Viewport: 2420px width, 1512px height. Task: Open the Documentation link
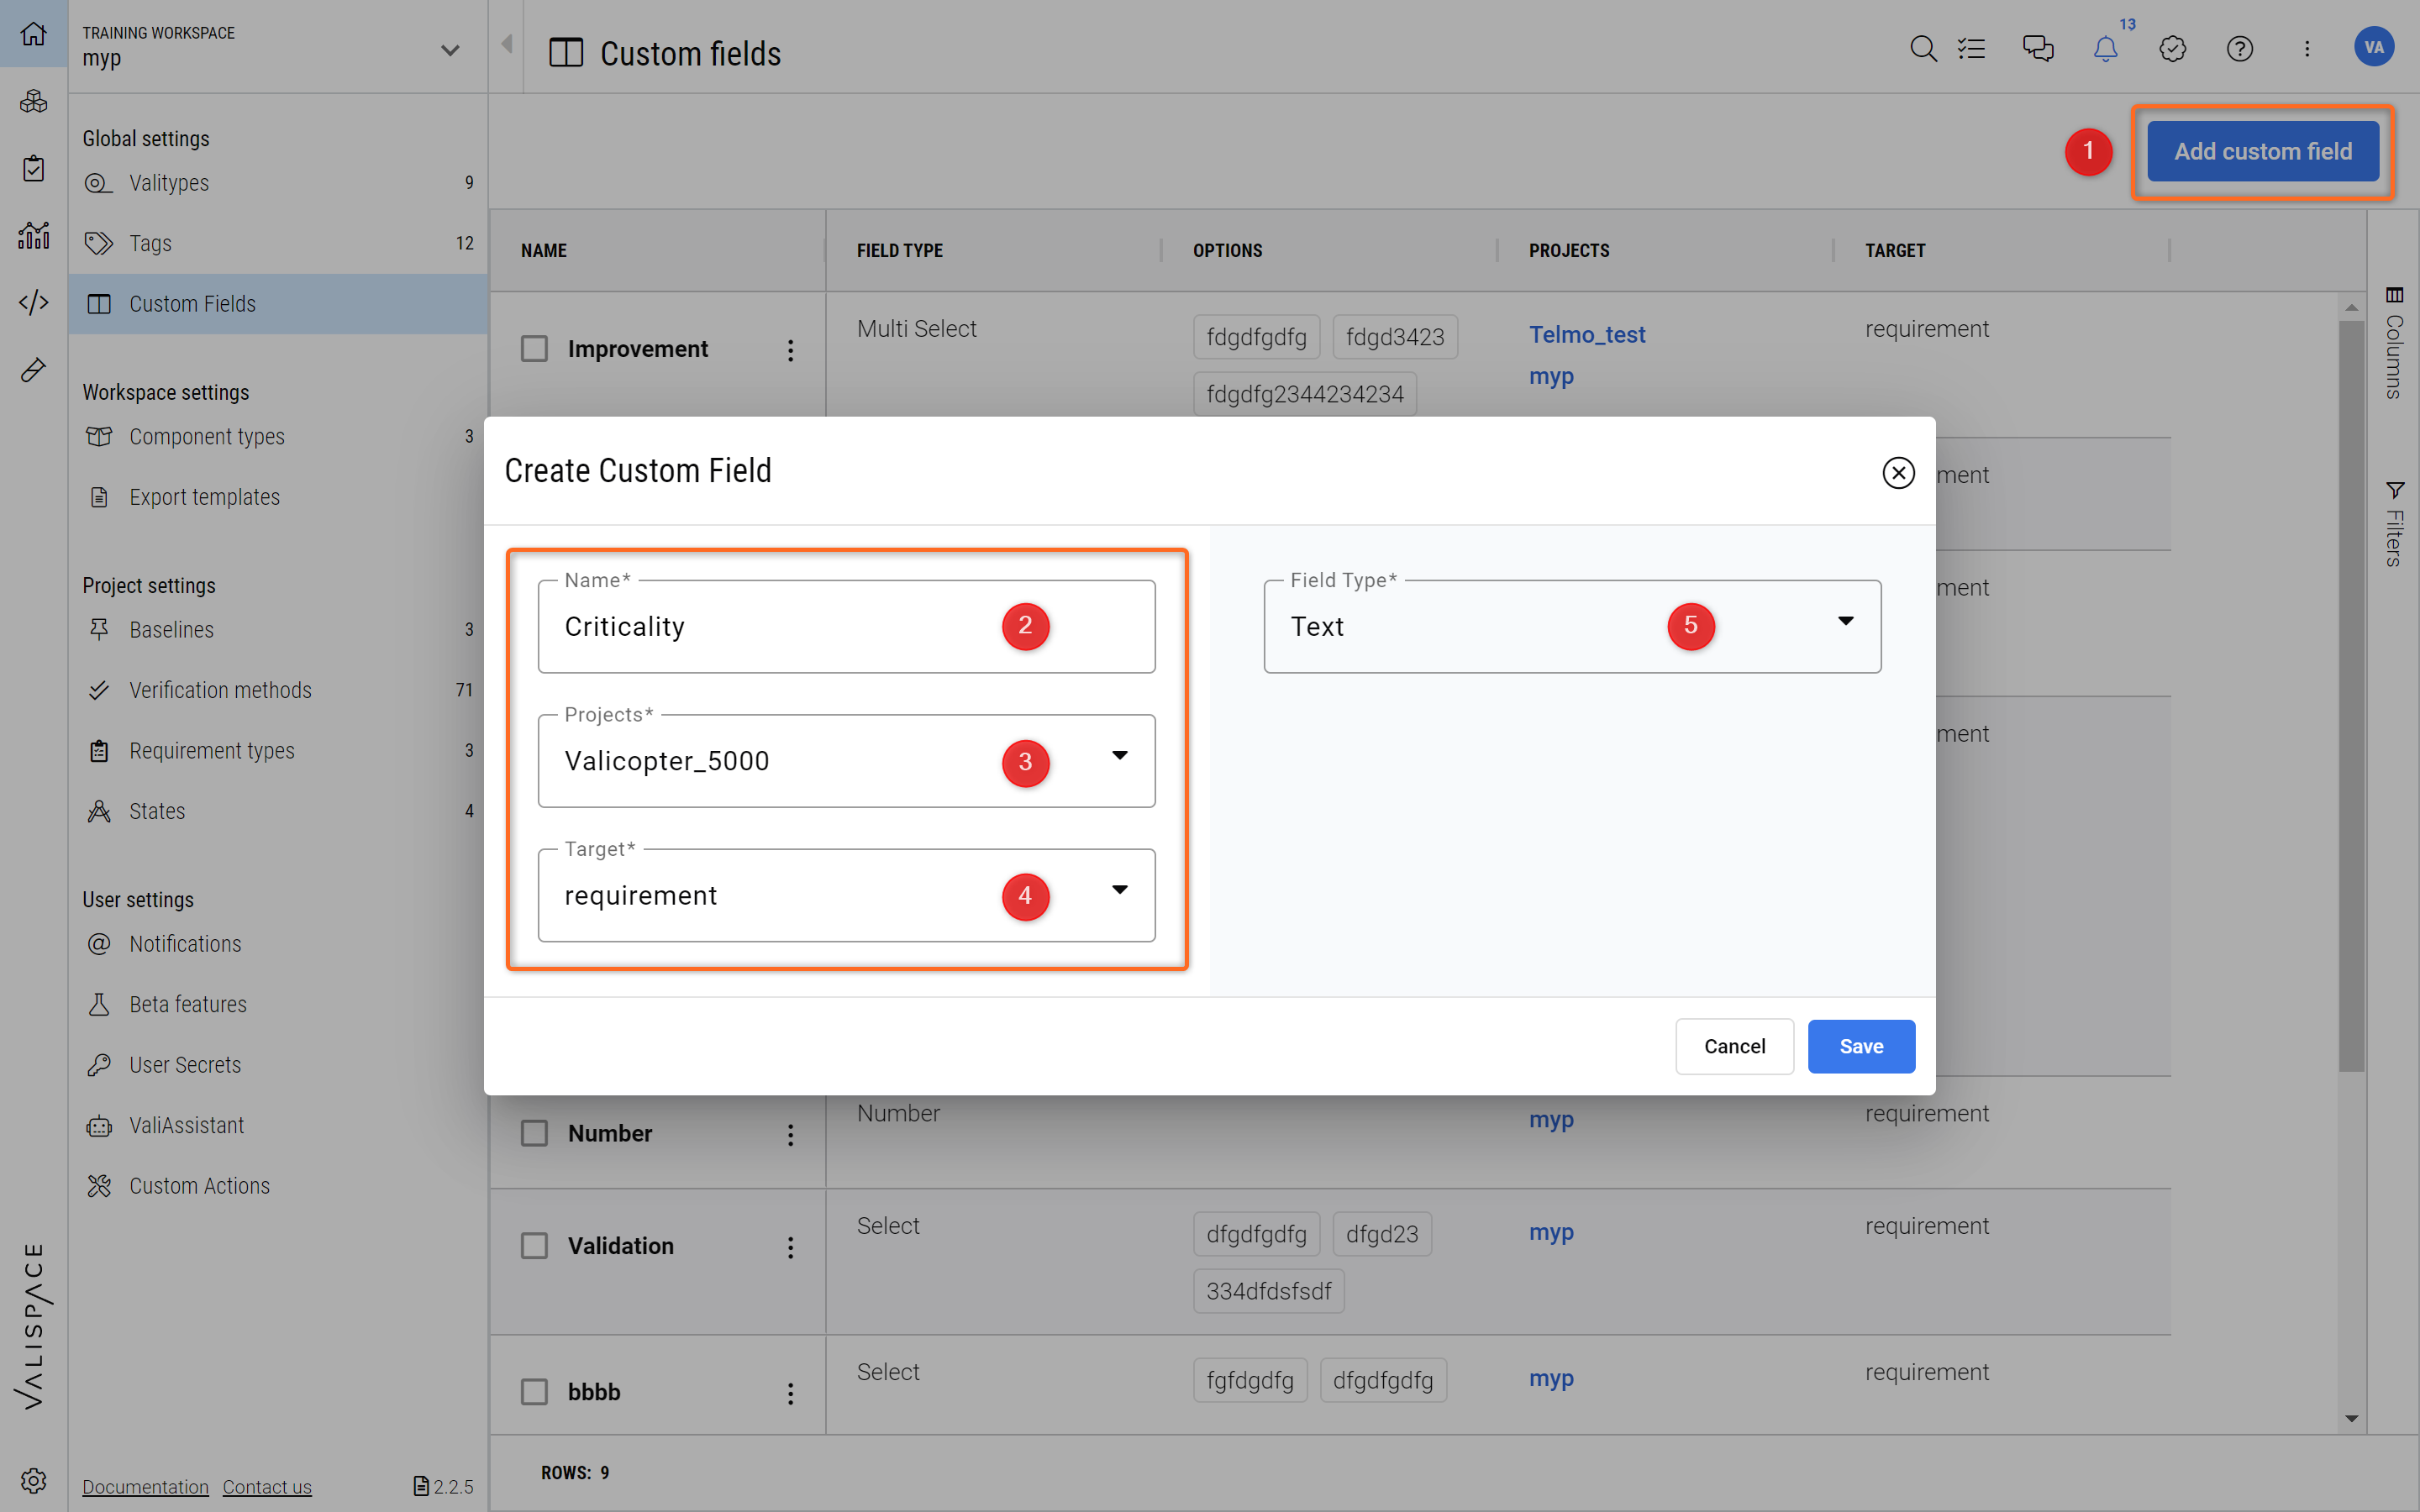145,1487
